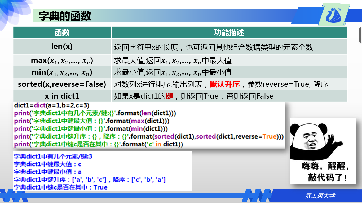The width and height of the screenshot is (362, 203).
Task: Click the meme caption 嗨嗨，醒醒，敲代码了!
Action: (x=326, y=172)
